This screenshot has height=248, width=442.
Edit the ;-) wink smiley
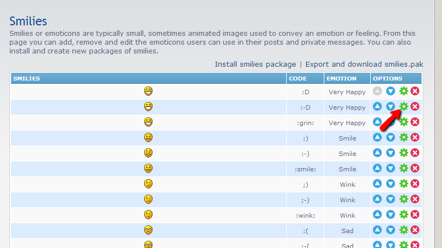[x=403, y=199]
